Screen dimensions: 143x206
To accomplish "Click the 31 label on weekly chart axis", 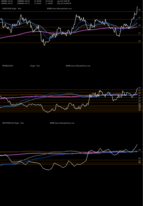I will pos(140,90).
